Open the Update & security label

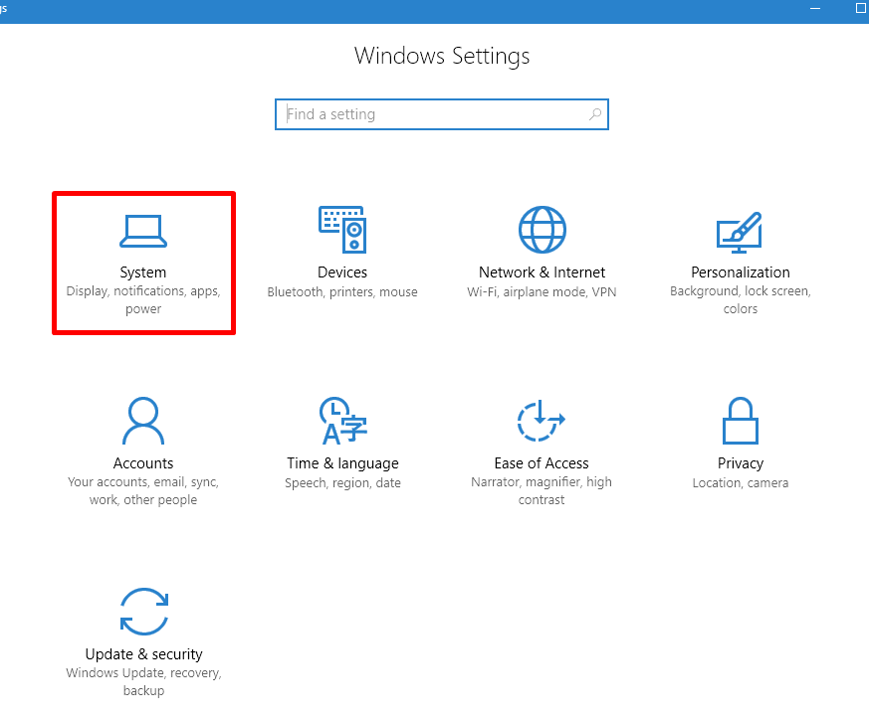click(x=143, y=654)
